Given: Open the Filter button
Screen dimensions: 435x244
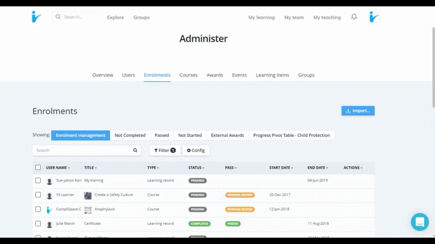Looking at the screenshot, I should [x=164, y=150].
